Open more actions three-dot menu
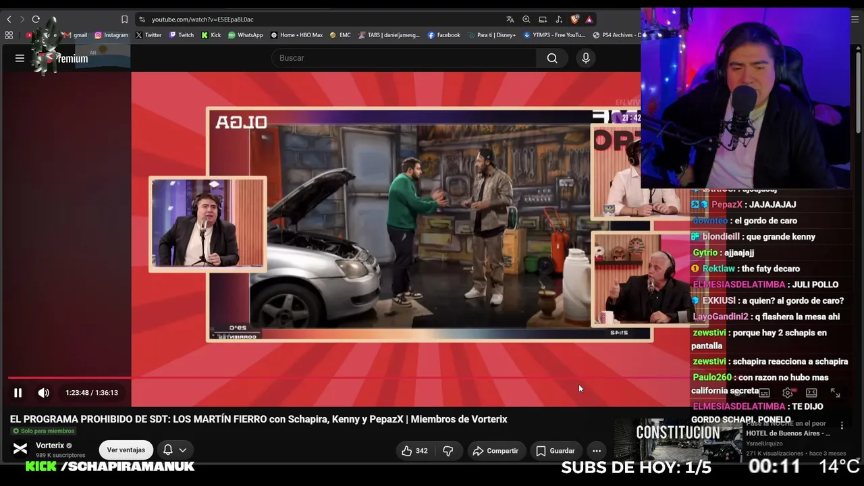The image size is (864, 486). [596, 451]
